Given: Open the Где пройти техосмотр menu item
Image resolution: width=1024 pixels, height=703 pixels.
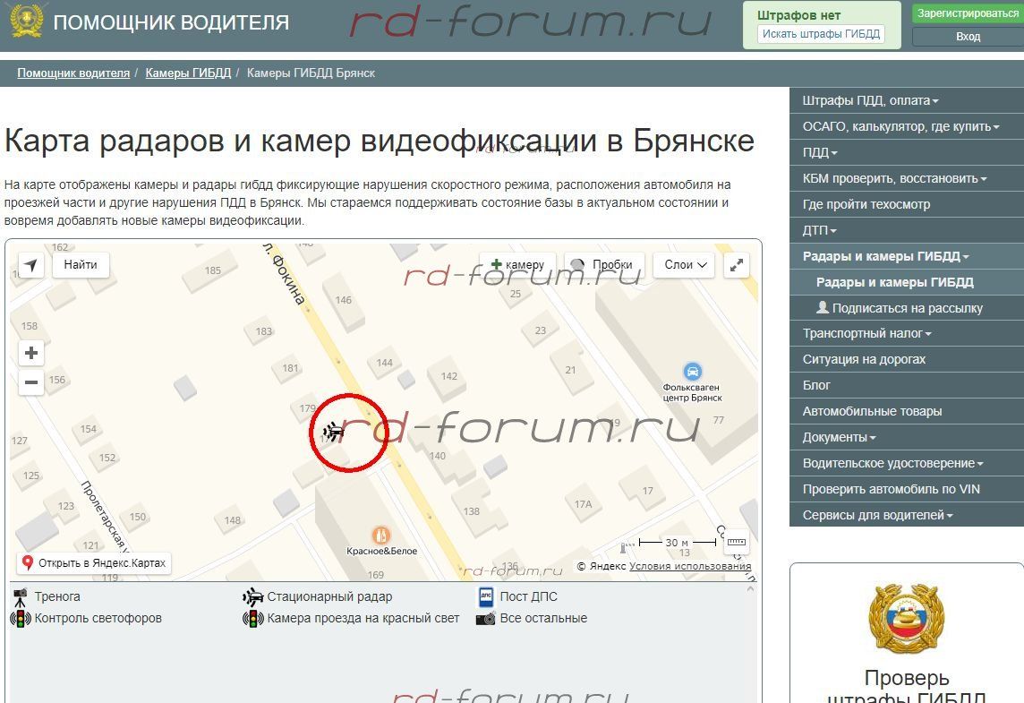Looking at the screenshot, I should pyautogui.click(x=866, y=204).
